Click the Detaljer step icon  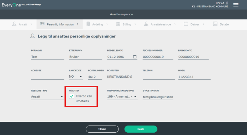[x=215, y=24]
